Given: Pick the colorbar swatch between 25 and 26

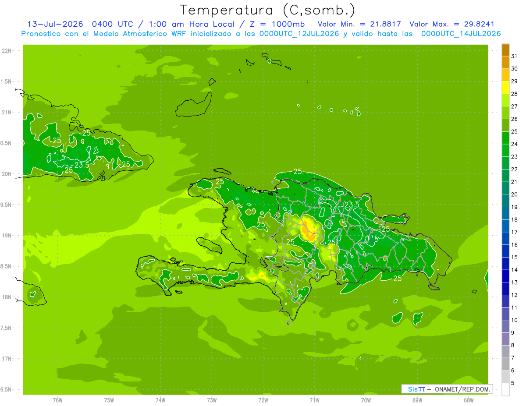Looking at the screenshot, I should [x=505, y=125].
